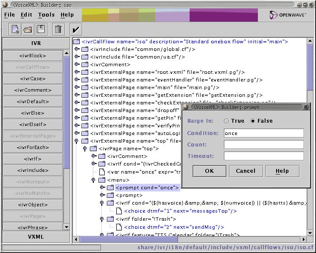Insert an ivrElseIf element

tap(33, 124)
